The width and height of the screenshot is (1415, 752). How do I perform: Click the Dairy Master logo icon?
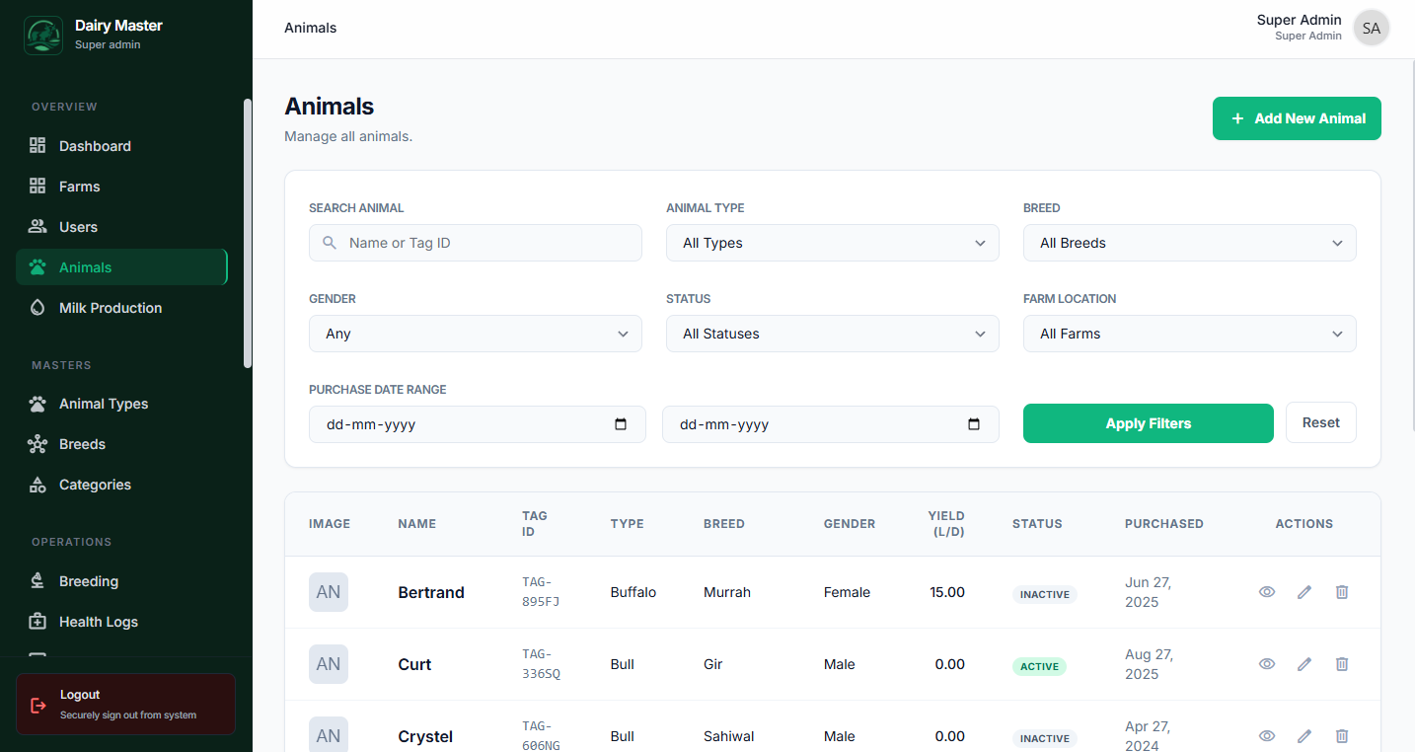[42, 36]
